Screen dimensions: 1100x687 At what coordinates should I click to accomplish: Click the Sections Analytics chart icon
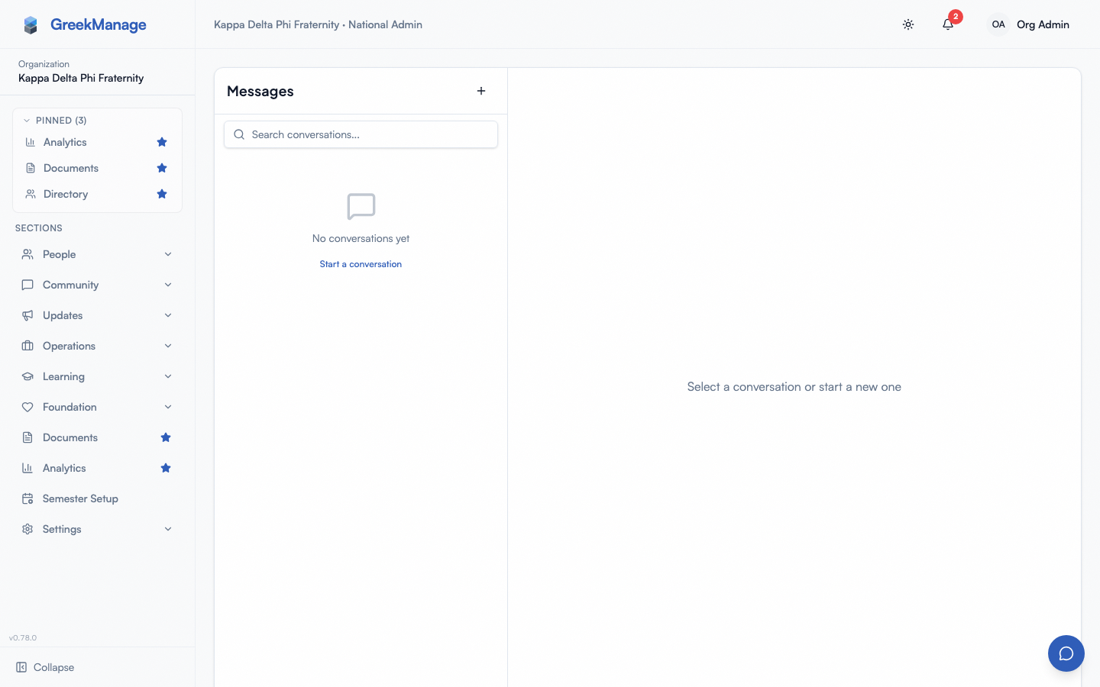click(27, 468)
